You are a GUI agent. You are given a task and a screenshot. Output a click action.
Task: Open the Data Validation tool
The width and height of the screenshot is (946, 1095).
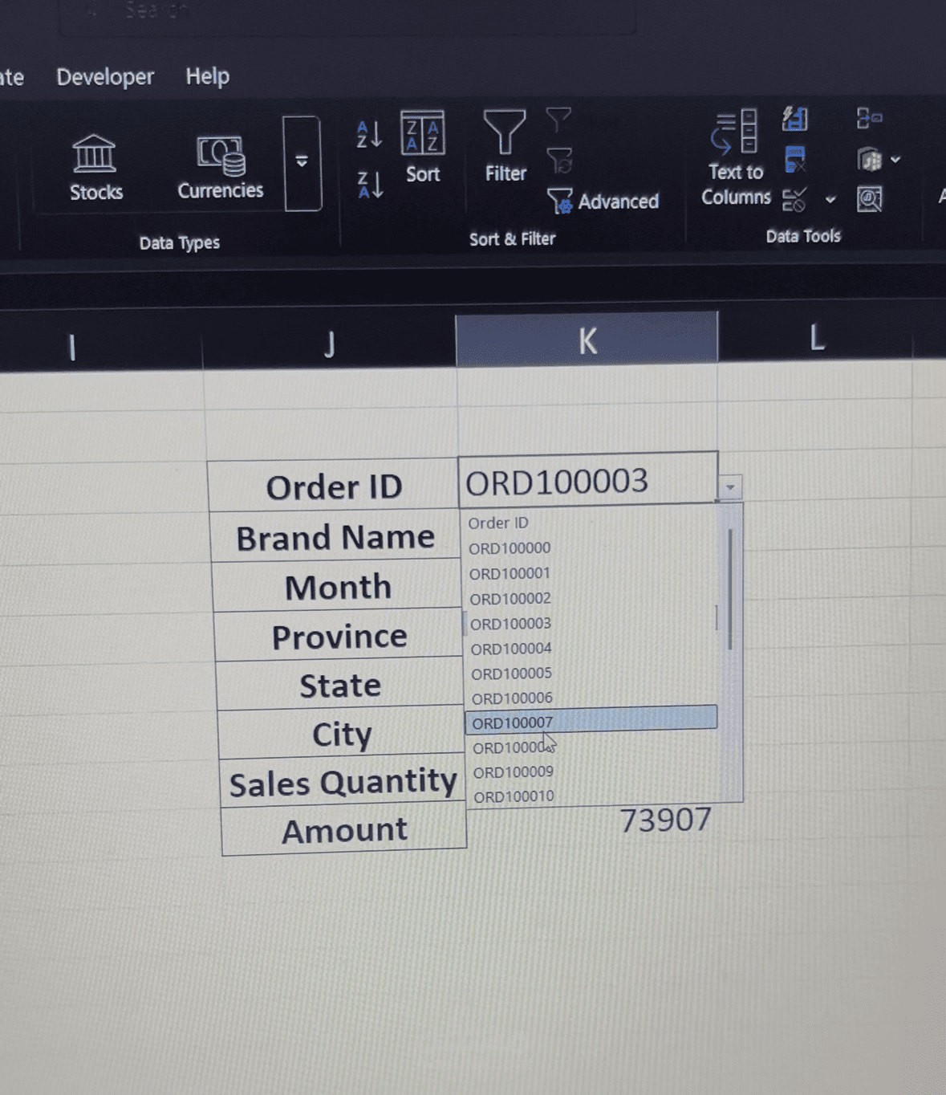pyautogui.click(x=794, y=199)
